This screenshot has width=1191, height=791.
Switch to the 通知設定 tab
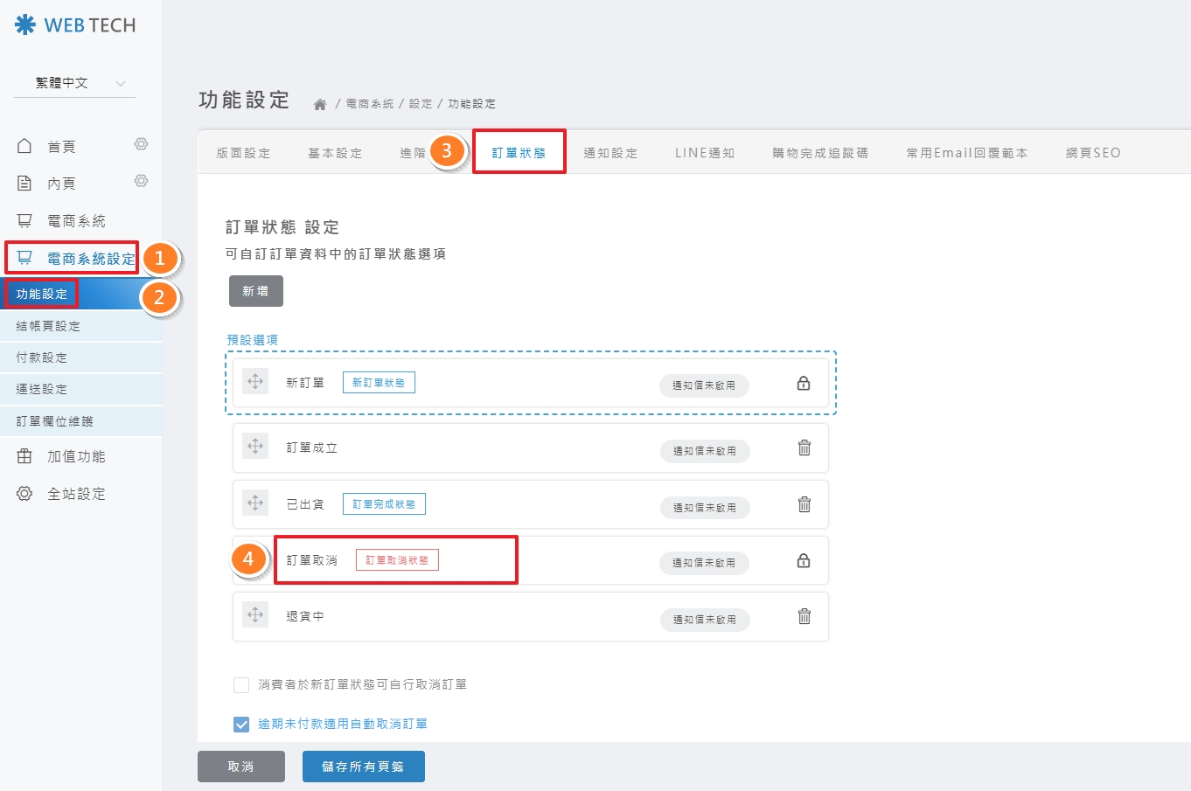(610, 153)
